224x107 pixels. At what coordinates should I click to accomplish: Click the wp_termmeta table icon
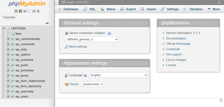click(13, 70)
